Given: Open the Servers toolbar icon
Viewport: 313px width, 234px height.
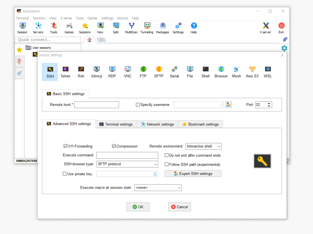Looking at the screenshot, I should [x=38, y=28].
